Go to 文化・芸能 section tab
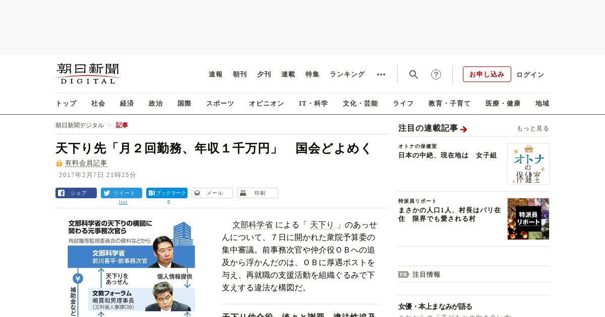Viewport: 605px width, 317px height. pos(360,103)
